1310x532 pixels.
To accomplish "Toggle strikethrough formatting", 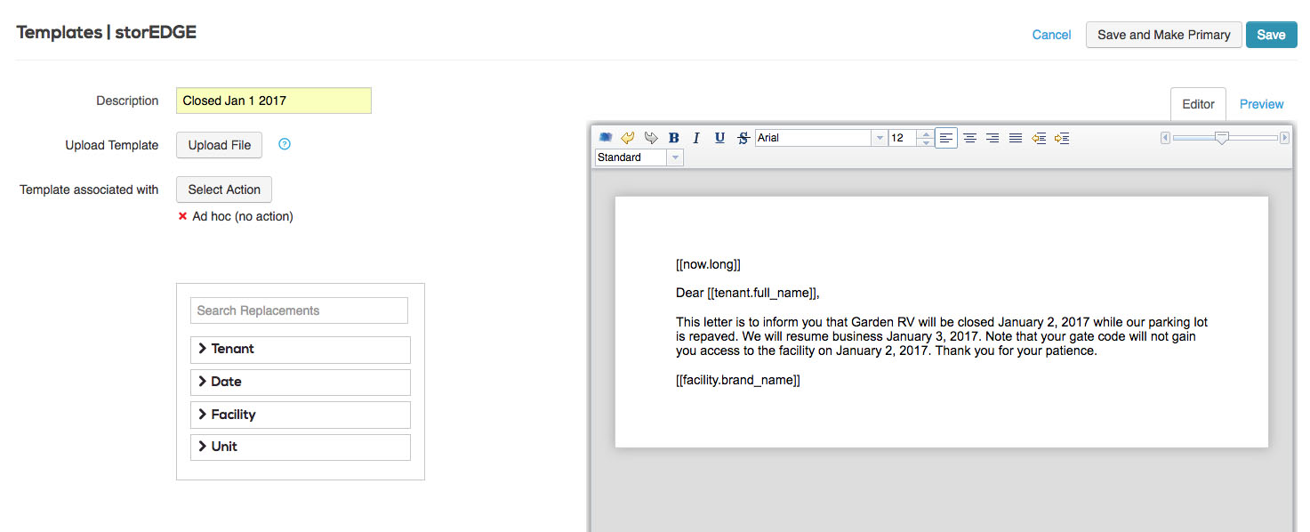I will [x=743, y=138].
